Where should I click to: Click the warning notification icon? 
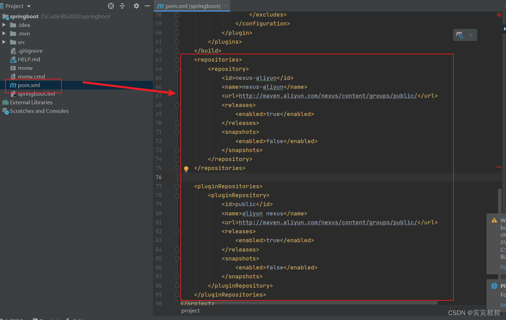[x=494, y=220]
